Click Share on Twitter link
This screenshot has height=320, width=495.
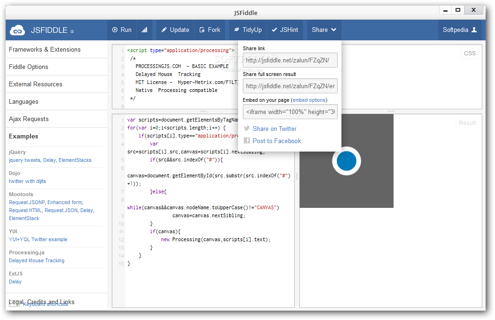[x=274, y=129]
